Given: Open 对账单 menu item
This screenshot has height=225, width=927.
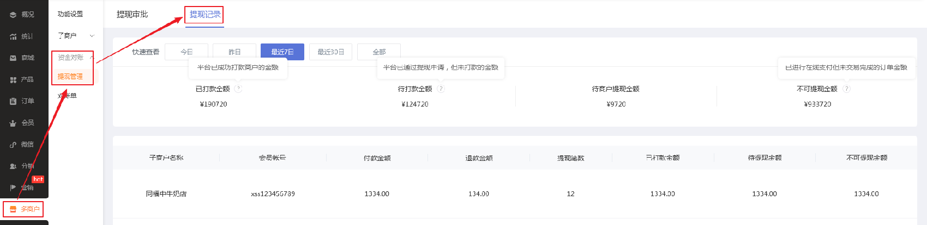Looking at the screenshot, I should click(x=67, y=96).
